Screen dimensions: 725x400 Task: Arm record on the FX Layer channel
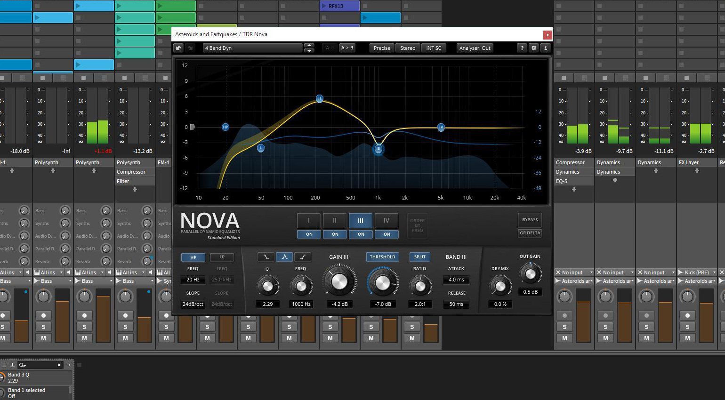(687, 315)
